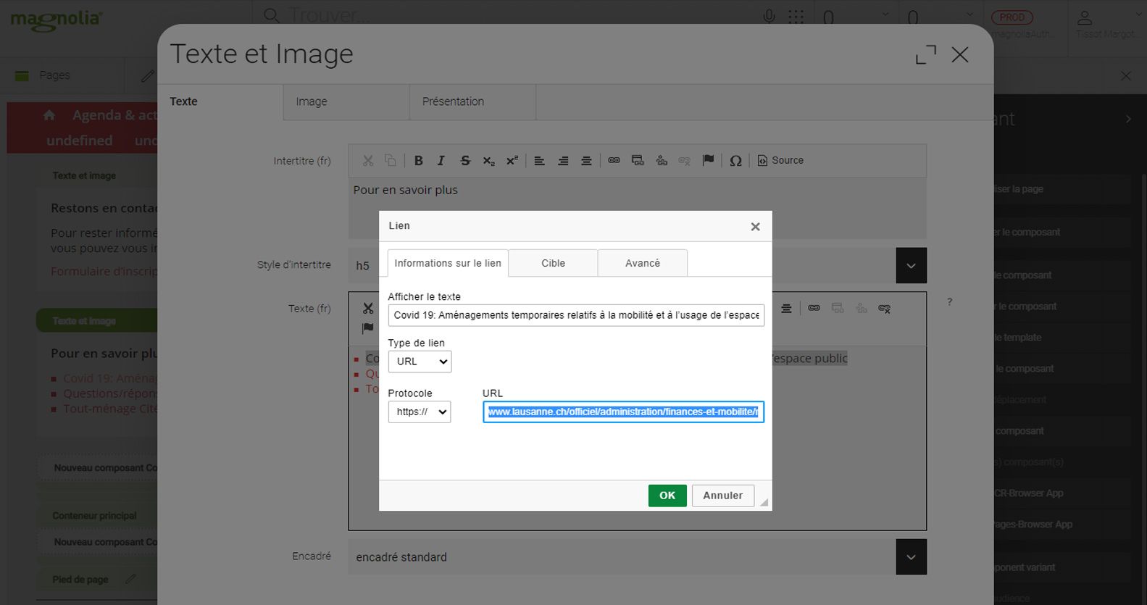This screenshot has height=605, width=1147.
Task: Align right in Intertitre toolbar
Action: click(x=563, y=161)
